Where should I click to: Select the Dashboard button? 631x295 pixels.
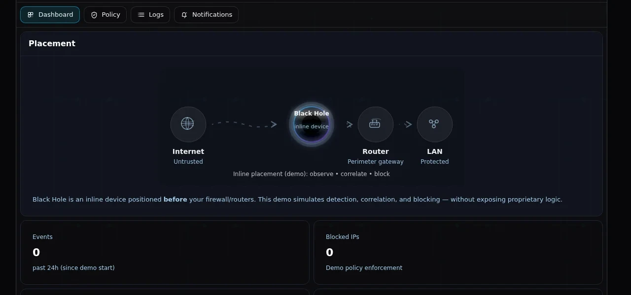(x=50, y=15)
